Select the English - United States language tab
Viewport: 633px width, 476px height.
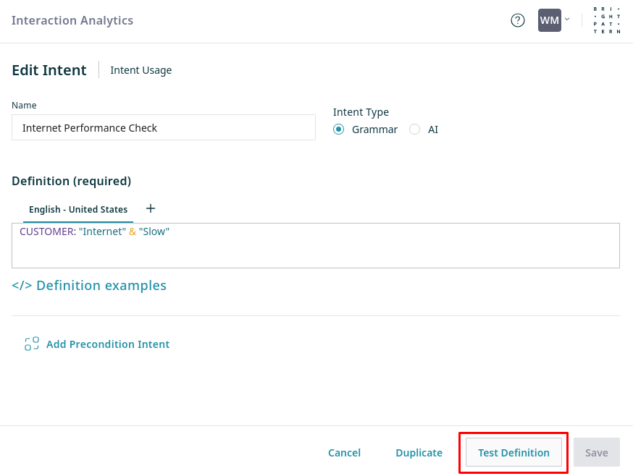coord(78,210)
